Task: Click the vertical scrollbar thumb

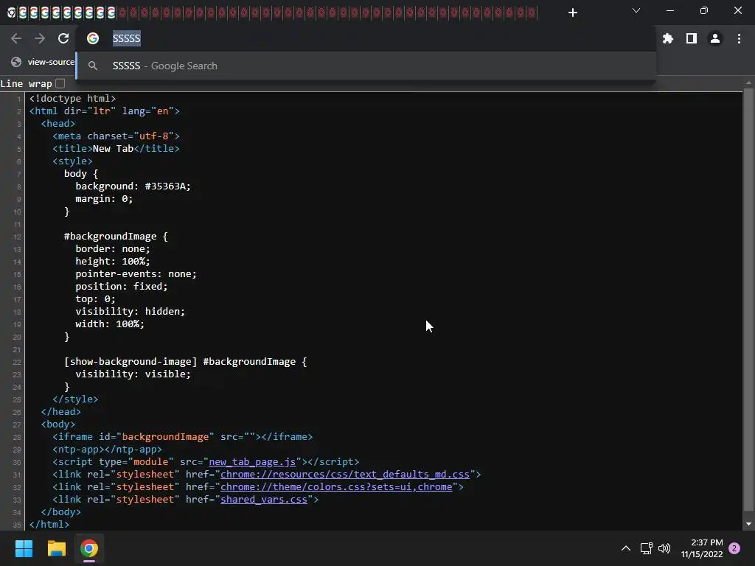Action: (748, 301)
